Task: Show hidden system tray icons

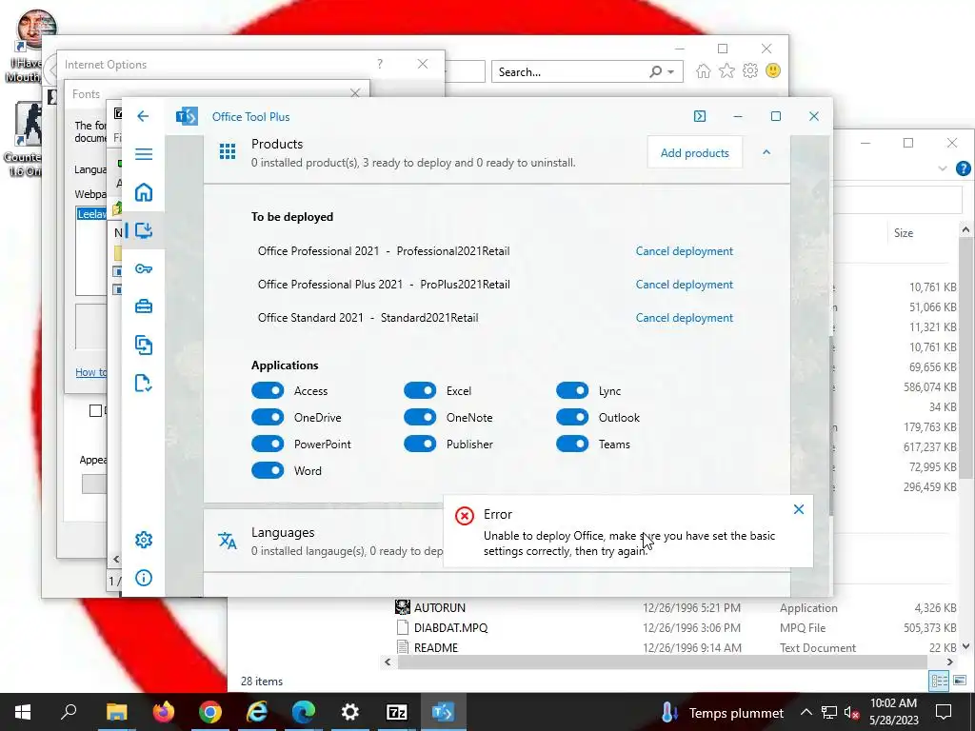Action: [806, 712]
